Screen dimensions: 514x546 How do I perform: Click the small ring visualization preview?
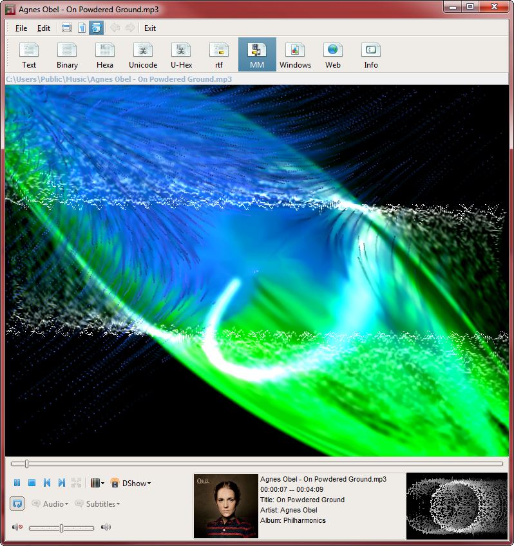pyautogui.click(x=457, y=506)
